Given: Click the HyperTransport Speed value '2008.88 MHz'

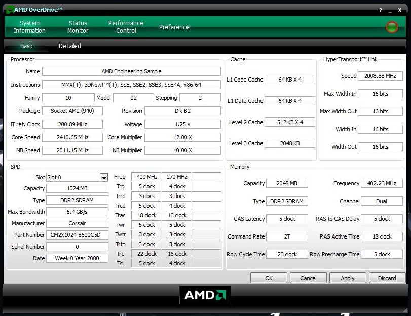Looking at the screenshot, I should [380, 76].
